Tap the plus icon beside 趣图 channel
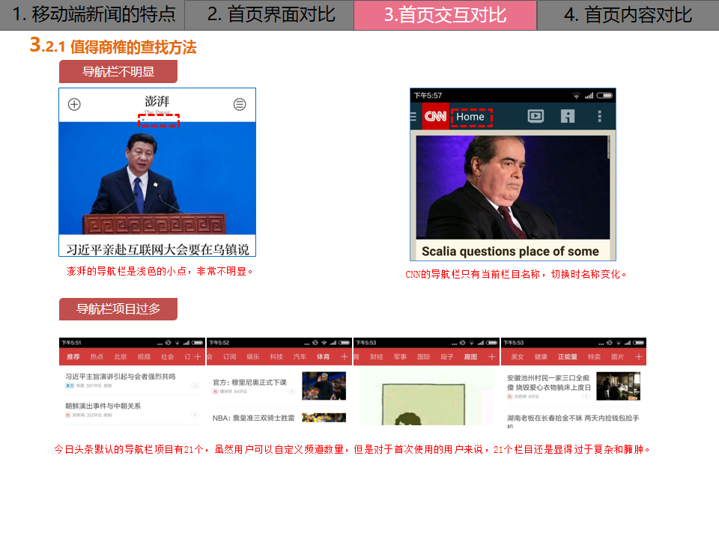 tap(491, 356)
